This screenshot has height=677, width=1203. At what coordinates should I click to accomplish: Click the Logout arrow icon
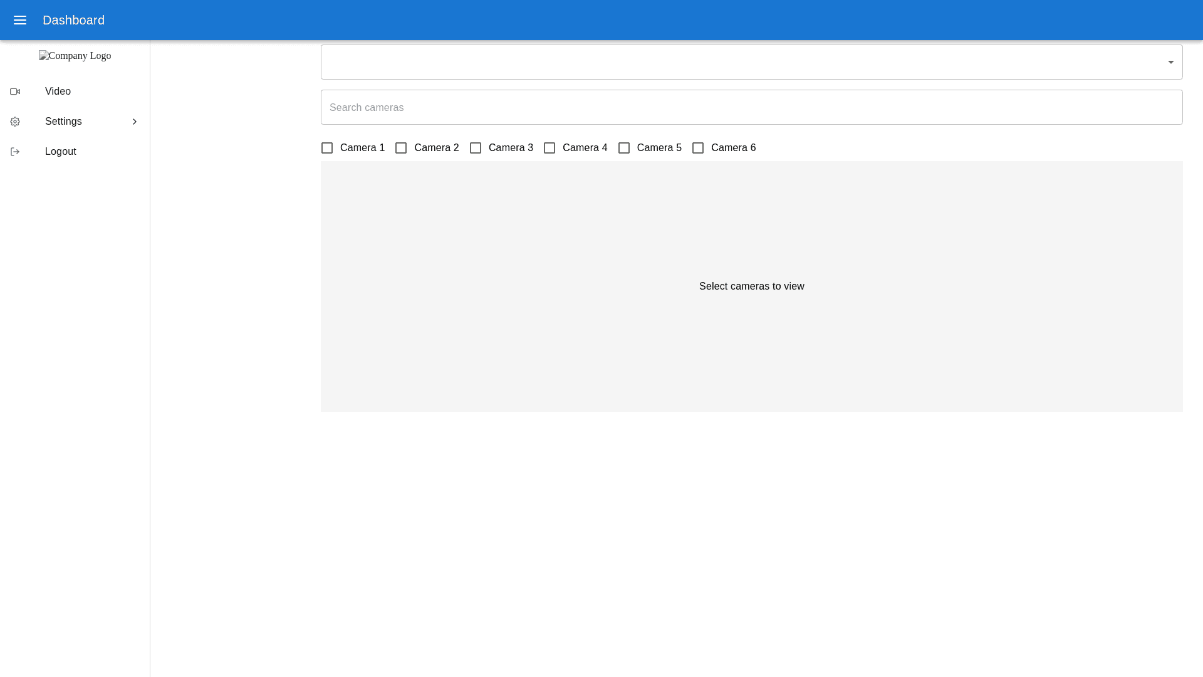15,152
